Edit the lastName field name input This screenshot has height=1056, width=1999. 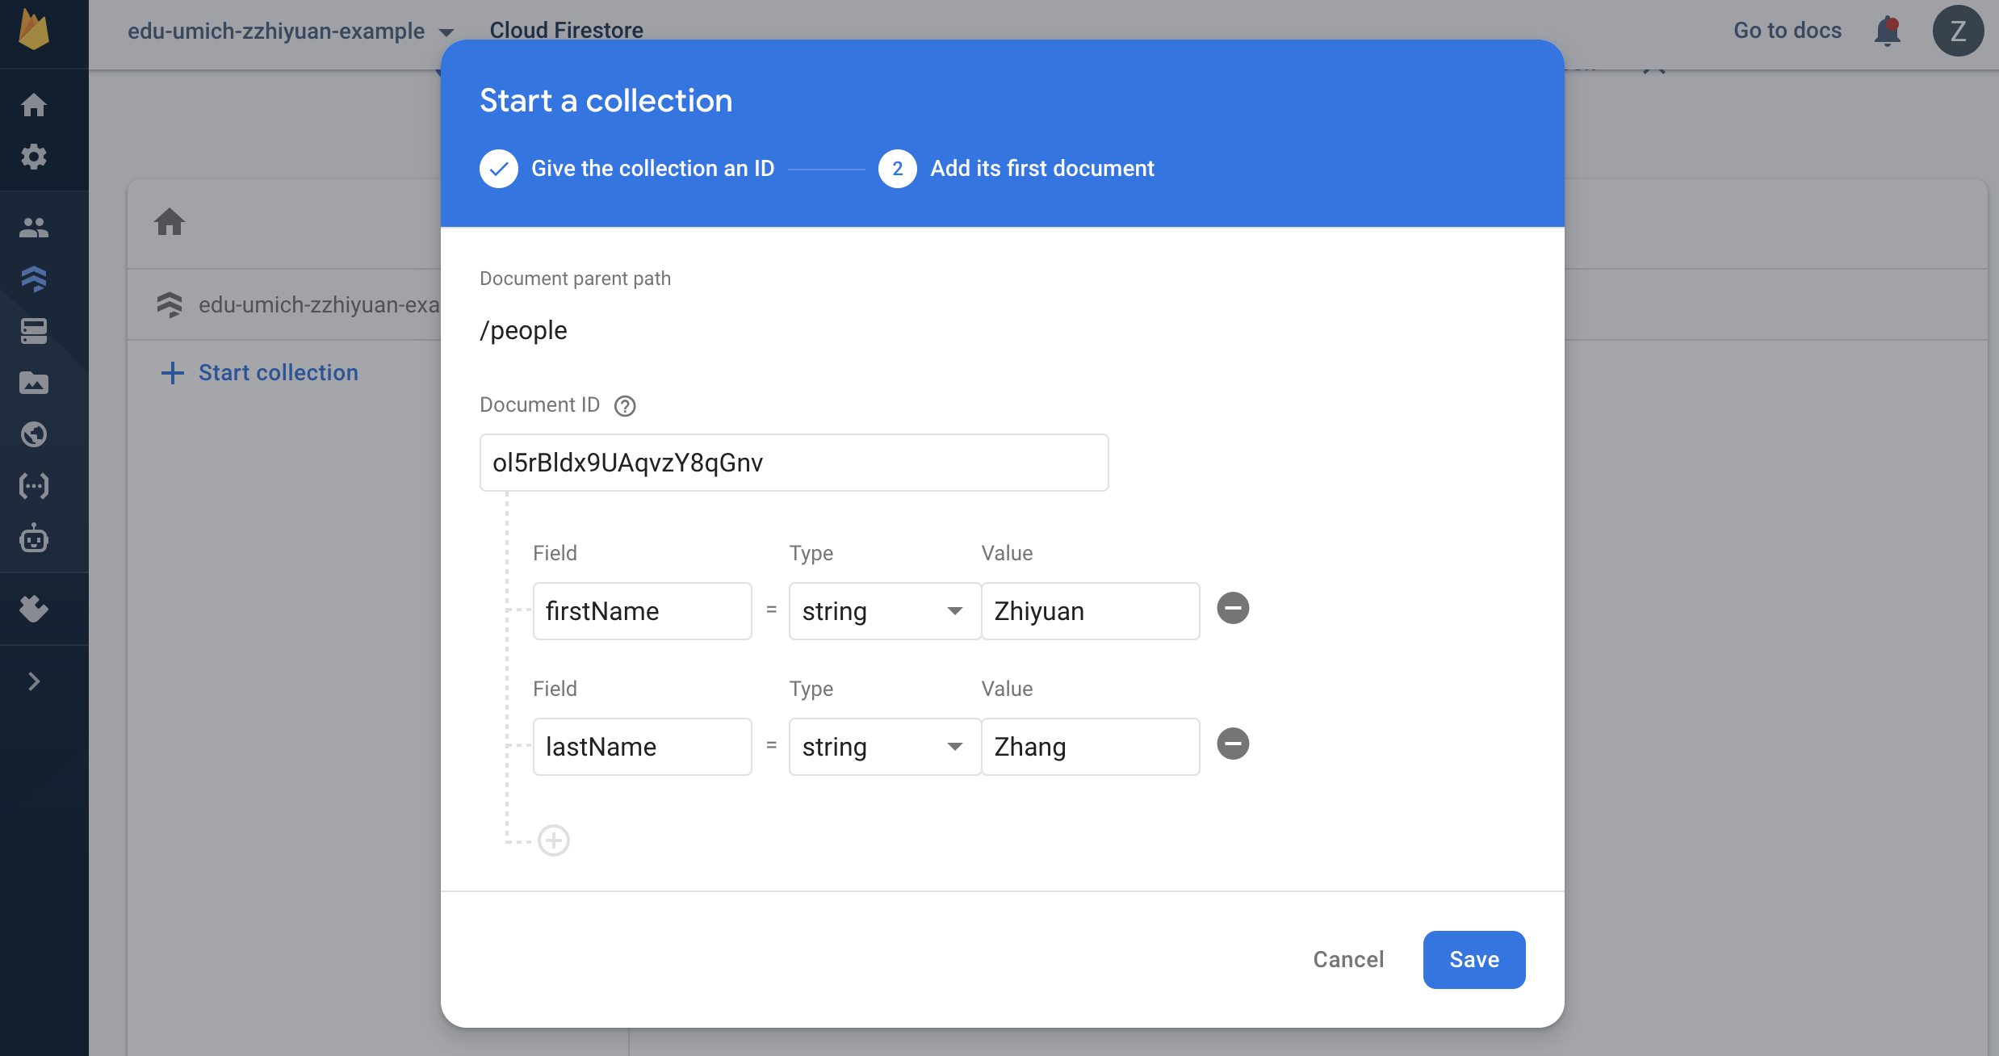click(642, 747)
